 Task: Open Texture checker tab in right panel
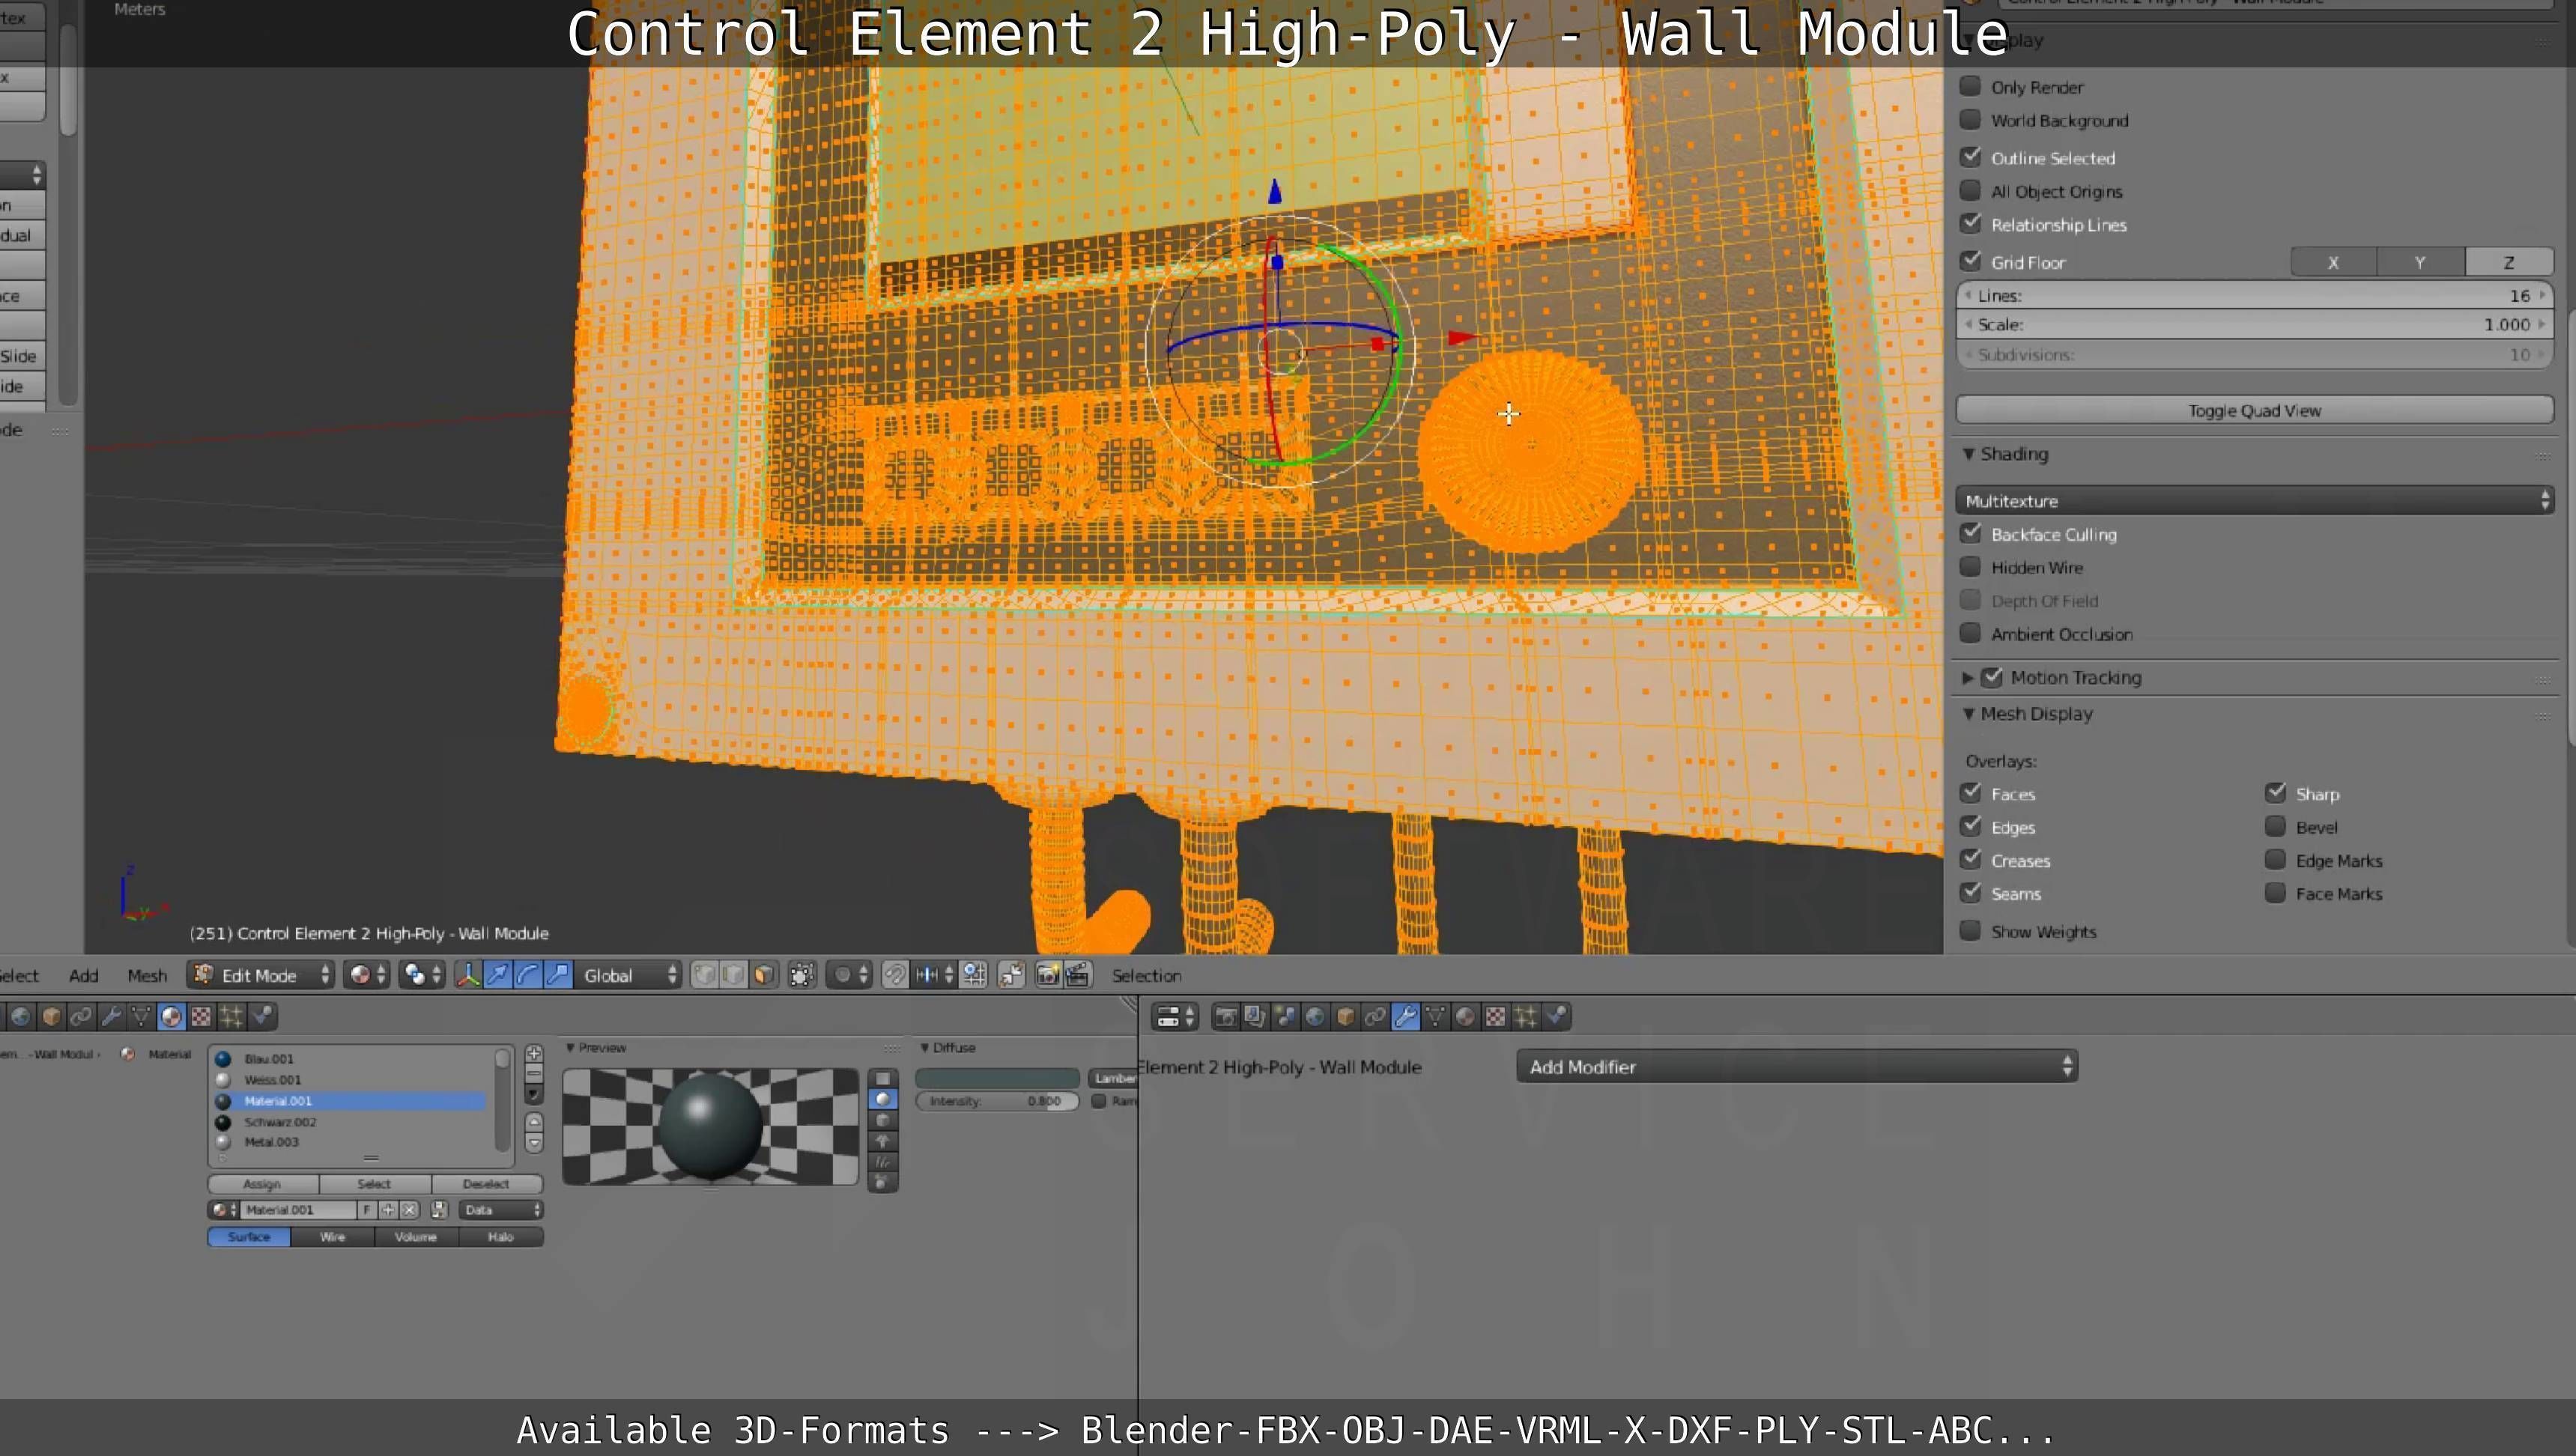point(1495,1017)
